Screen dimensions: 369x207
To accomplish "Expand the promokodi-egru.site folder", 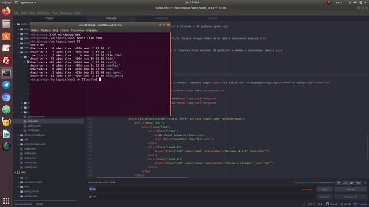I will 19,144.
